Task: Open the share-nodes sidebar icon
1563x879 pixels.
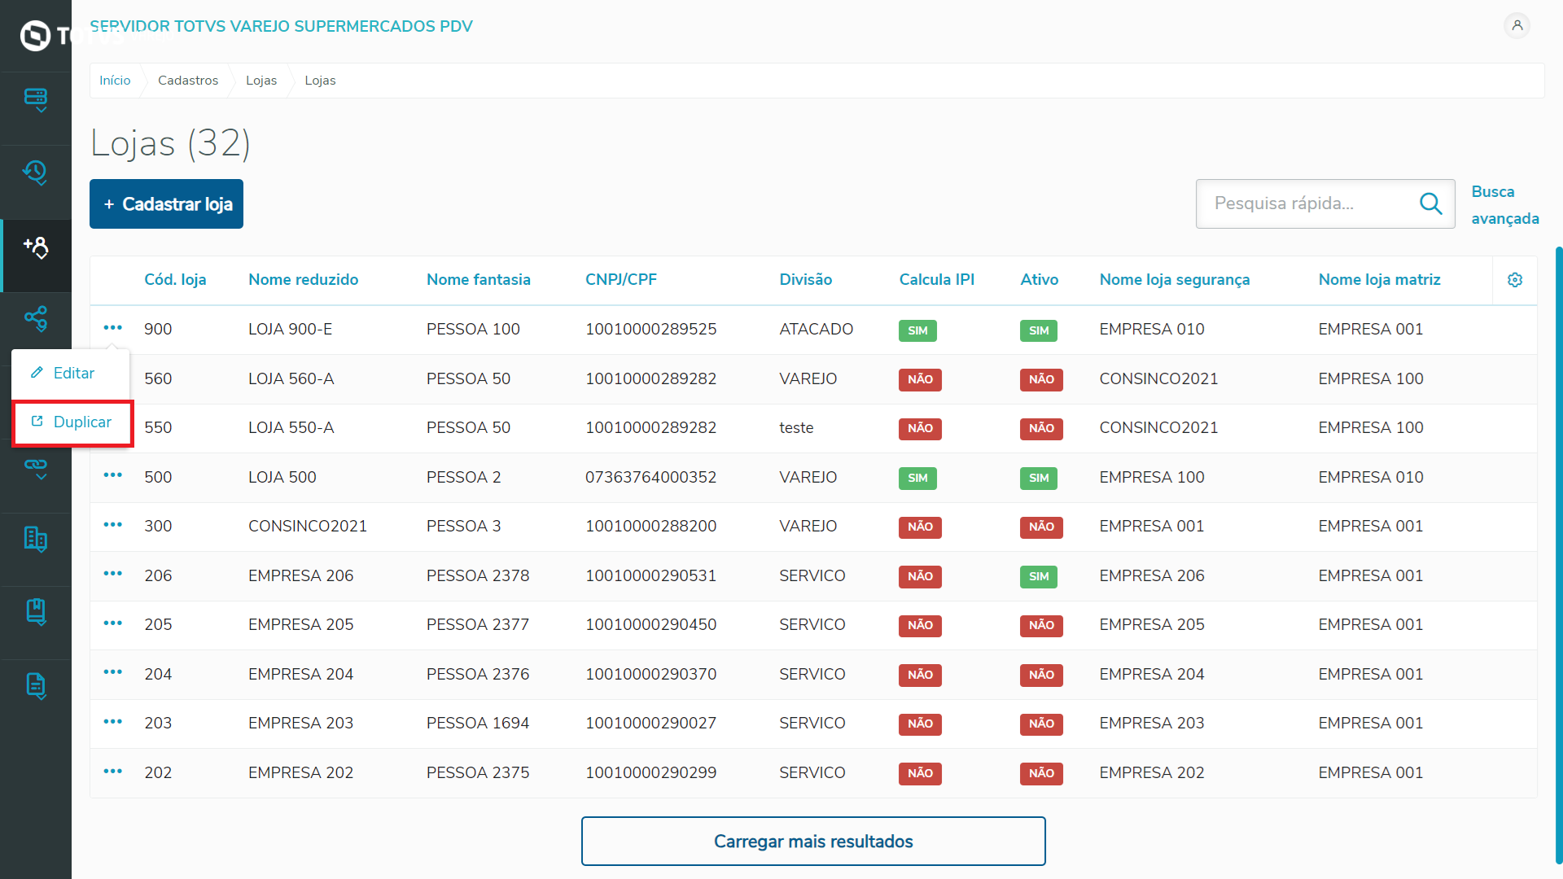Action: [36, 318]
